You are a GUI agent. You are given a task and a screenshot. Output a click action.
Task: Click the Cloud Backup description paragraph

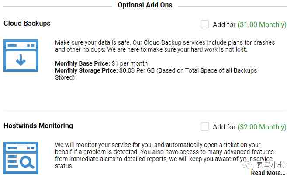[165, 46]
